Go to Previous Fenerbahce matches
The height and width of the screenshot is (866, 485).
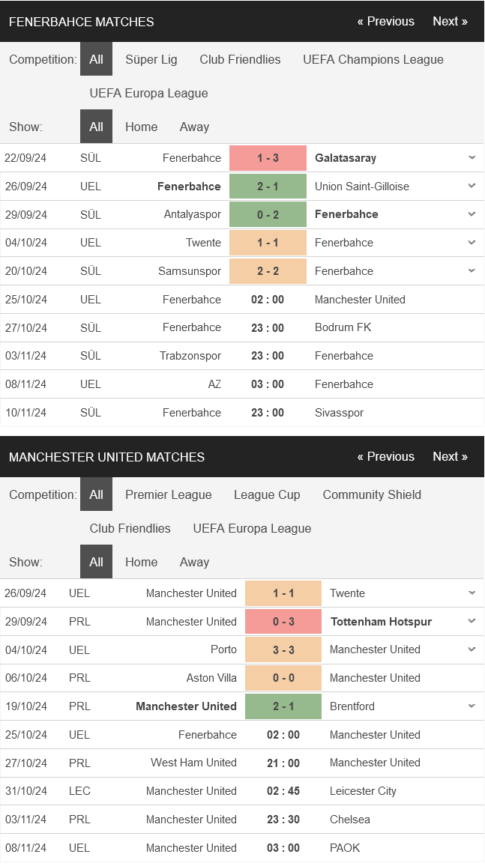click(x=385, y=22)
